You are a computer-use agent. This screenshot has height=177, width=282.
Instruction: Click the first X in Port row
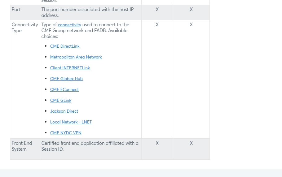157,10
